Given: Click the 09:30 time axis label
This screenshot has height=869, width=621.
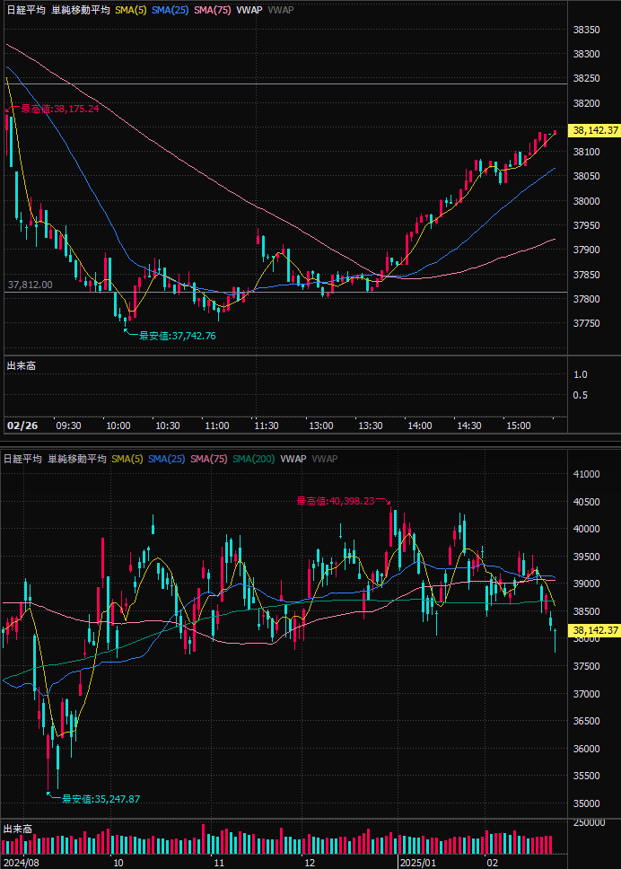Looking at the screenshot, I should [x=69, y=426].
